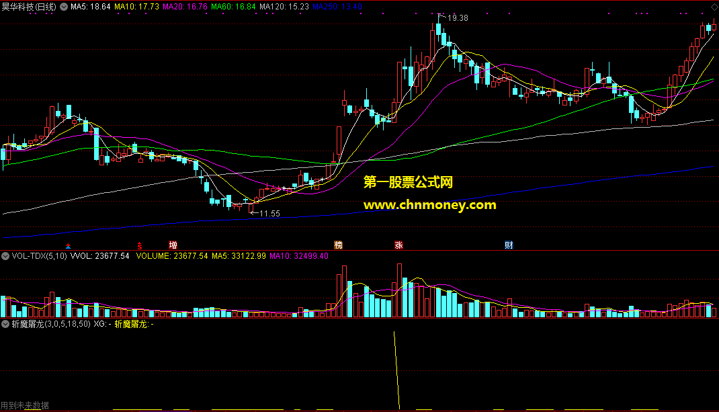Click the 增 event marker icon
The width and height of the screenshot is (719, 412).
(x=173, y=245)
